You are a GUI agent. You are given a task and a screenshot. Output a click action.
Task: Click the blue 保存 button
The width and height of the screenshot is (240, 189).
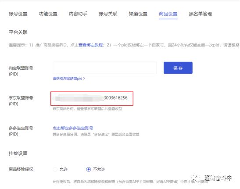(x=178, y=68)
